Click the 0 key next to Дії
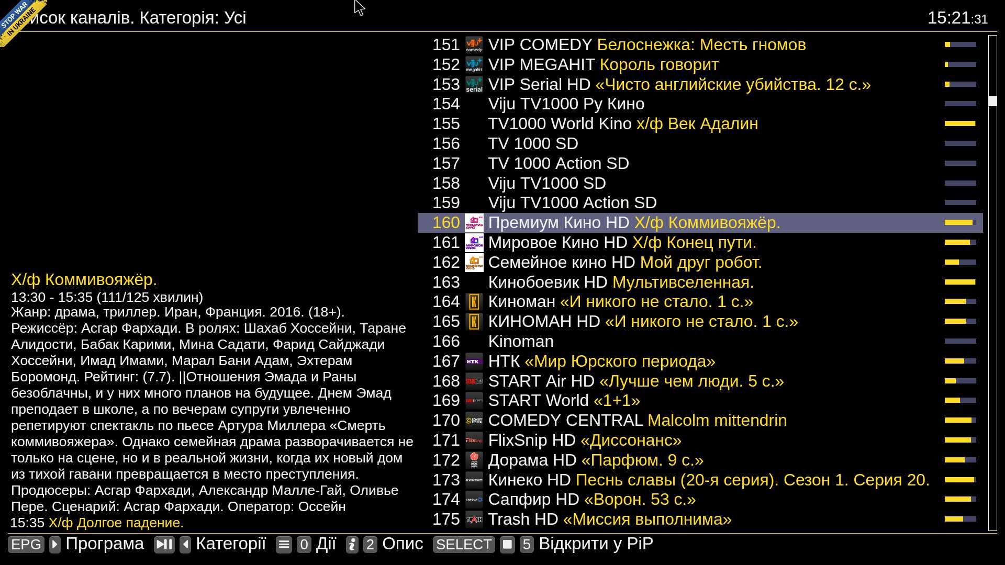The width and height of the screenshot is (1005, 565). 304,545
